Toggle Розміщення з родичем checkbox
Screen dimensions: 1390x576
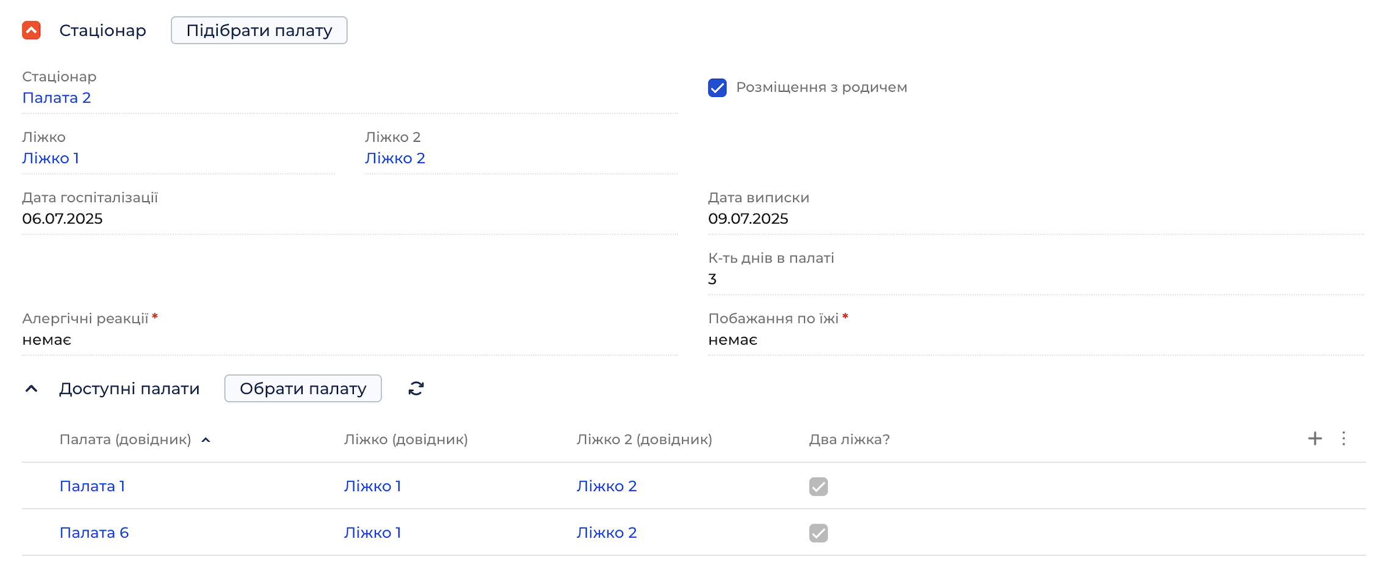pyautogui.click(x=718, y=88)
